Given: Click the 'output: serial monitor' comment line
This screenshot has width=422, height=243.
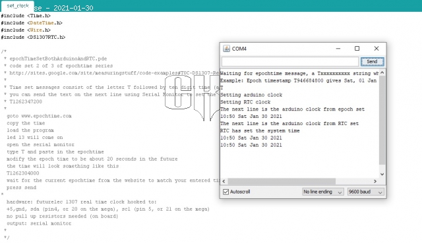Looking at the screenshot, I should point(39,223).
